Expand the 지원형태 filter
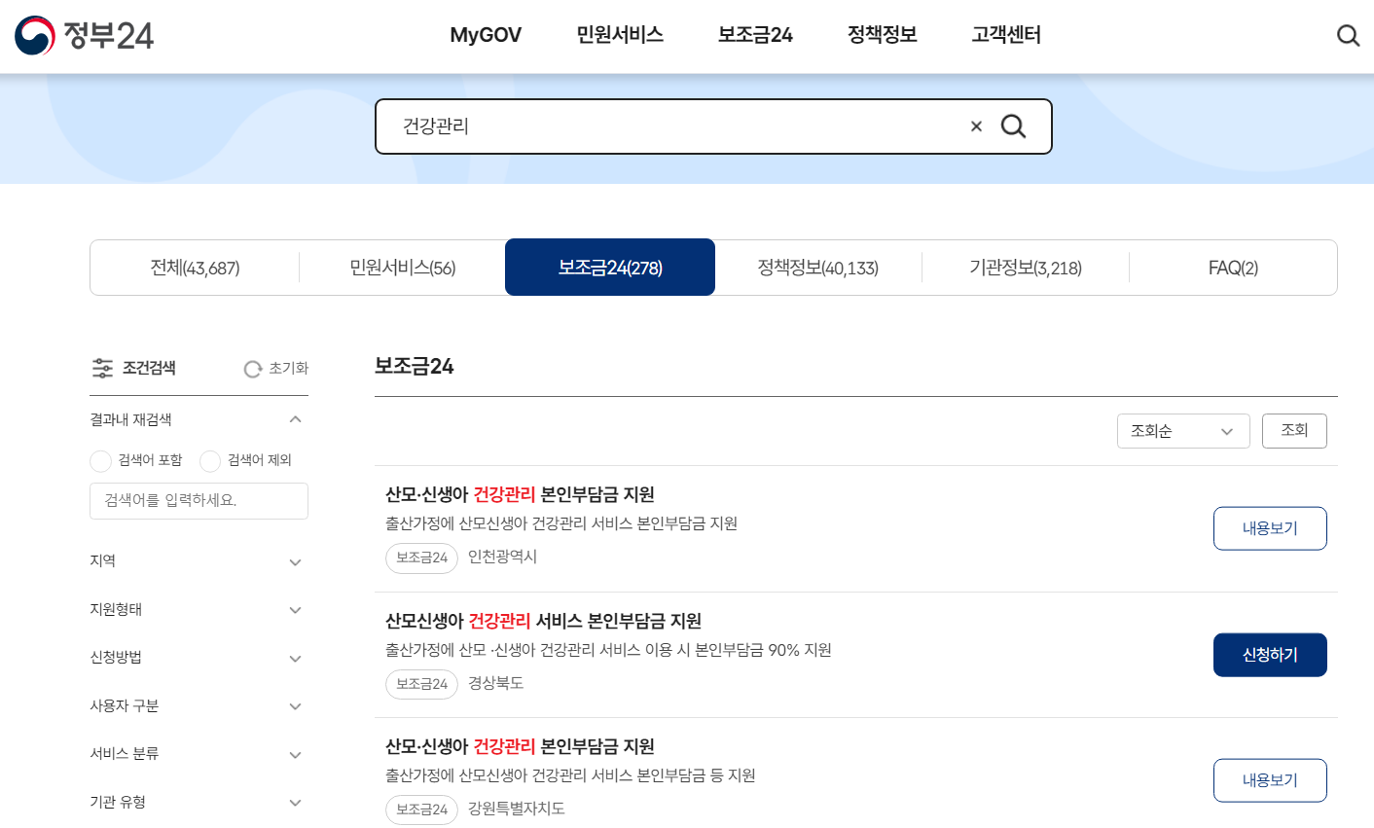Viewport: 1374px width, 828px height. [296, 610]
